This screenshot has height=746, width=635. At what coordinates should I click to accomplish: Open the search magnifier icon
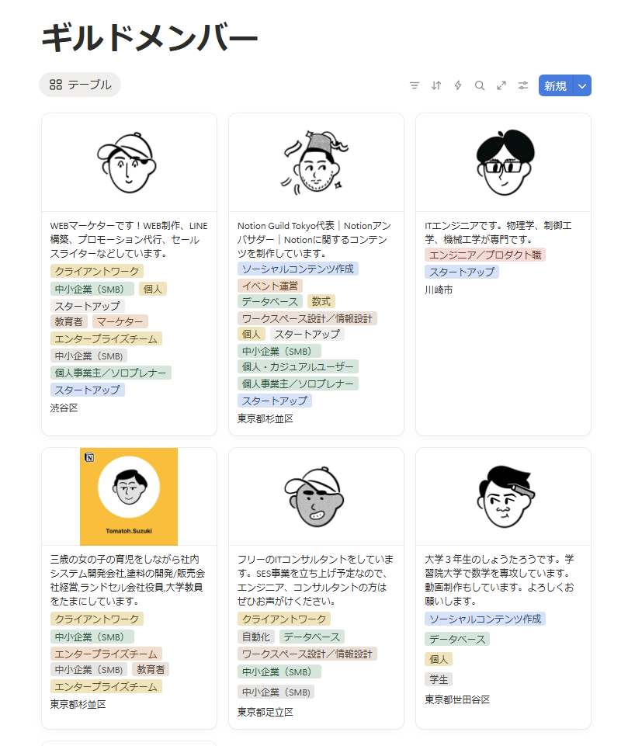pyautogui.click(x=480, y=85)
